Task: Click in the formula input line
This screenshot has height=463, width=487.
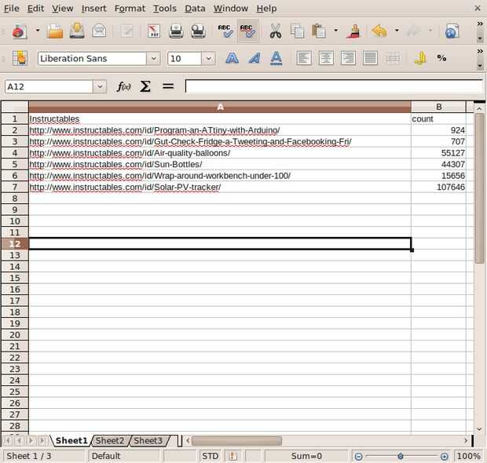Action: pyautogui.click(x=334, y=86)
